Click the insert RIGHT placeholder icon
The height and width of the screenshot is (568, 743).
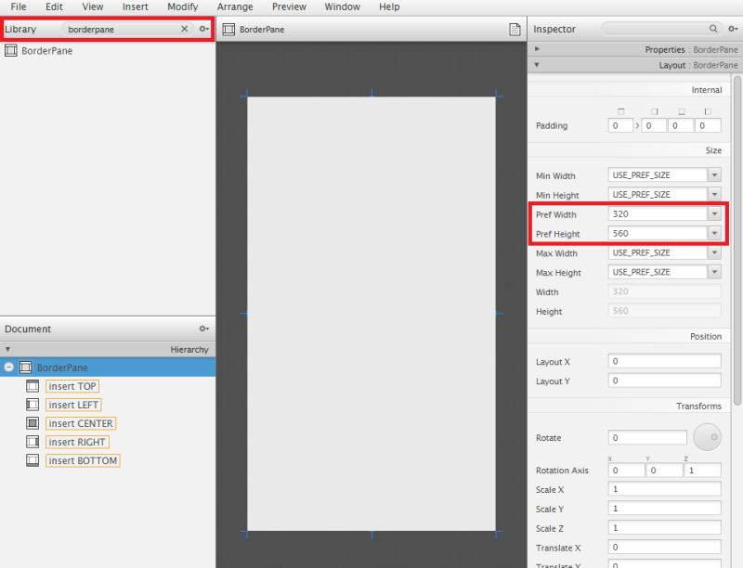[x=33, y=442]
